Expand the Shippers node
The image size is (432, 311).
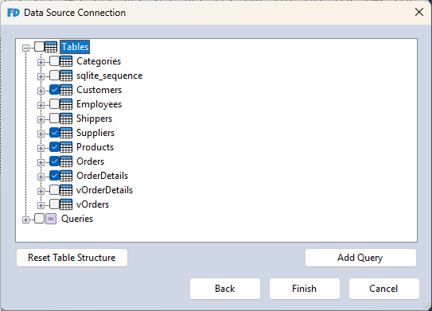point(41,120)
